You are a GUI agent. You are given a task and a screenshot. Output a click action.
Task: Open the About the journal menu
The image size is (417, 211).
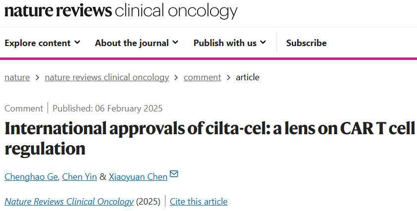coord(132,43)
